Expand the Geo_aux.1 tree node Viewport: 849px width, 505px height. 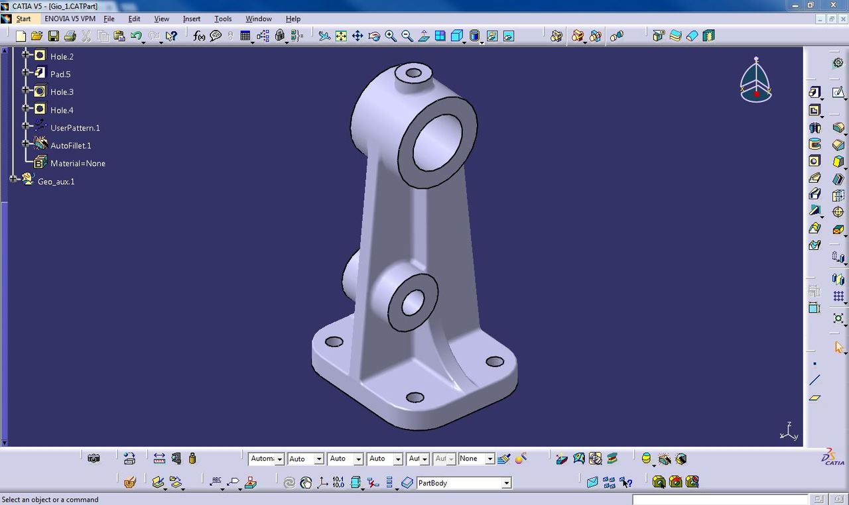[13, 179]
